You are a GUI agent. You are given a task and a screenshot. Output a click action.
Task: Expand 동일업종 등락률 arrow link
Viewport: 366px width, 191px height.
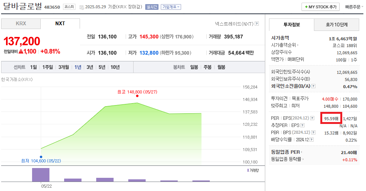(303, 159)
